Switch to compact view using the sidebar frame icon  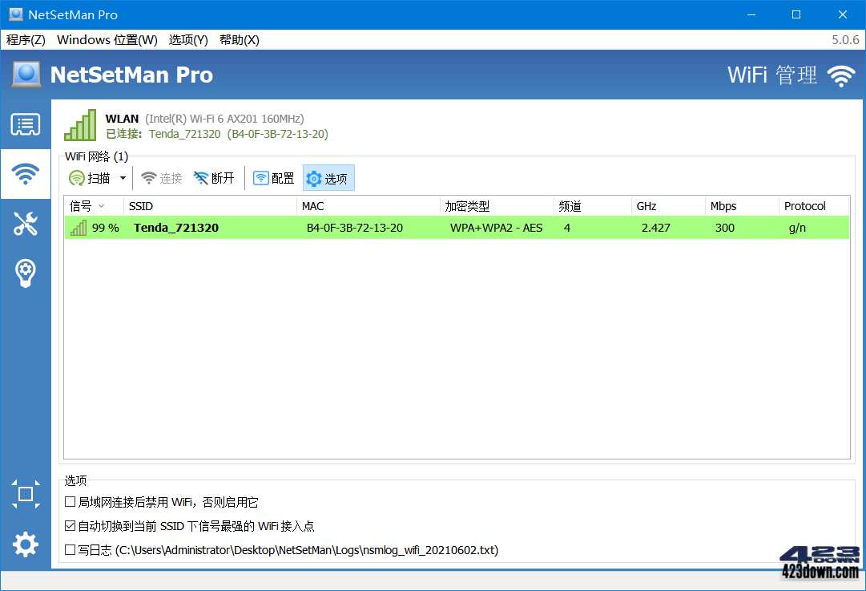(25, 495)
